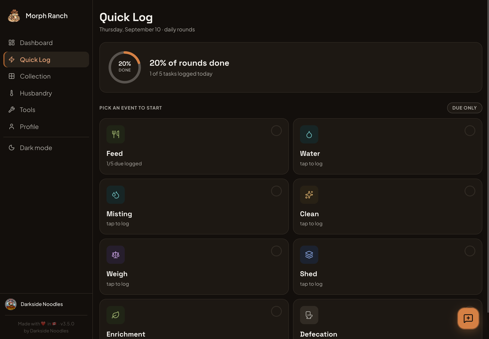
Task: Click the Weigh scale icon
Action: [115, 255]
